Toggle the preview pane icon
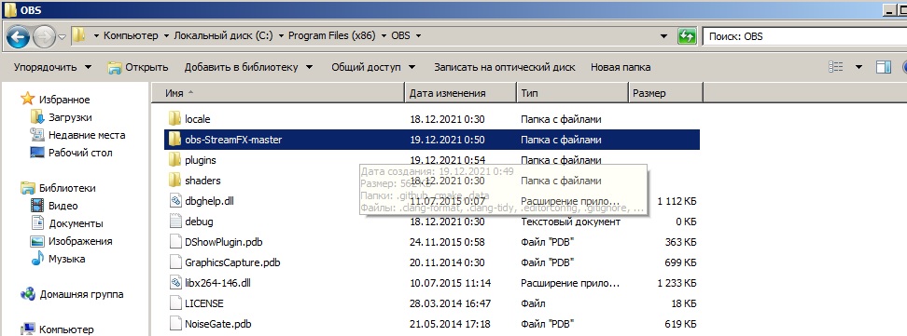The width and height of the screenshot is (907, 336). coord(884,67)
